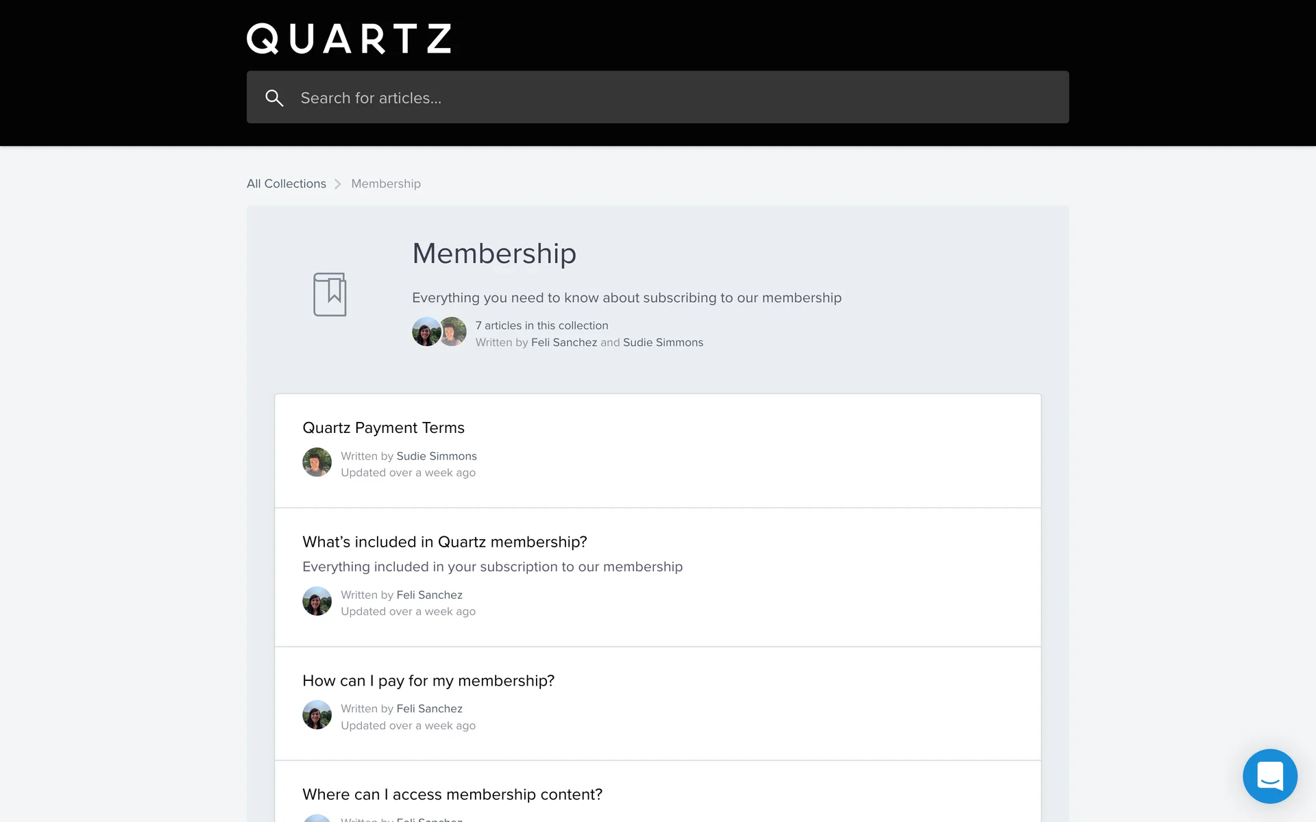
Task: Click the collection description text
Action: pos(626,298)
